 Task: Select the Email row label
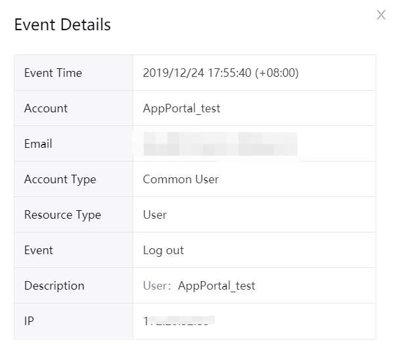38,144
